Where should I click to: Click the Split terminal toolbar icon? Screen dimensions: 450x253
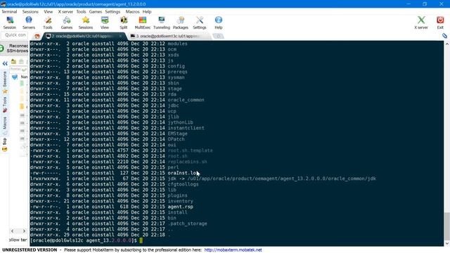(x=124, y=22)
